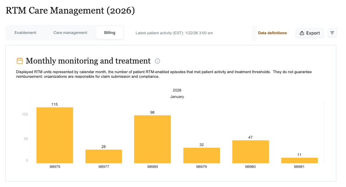
Task: Click the 98979 bar showing 32
Action: pos(202,156)
